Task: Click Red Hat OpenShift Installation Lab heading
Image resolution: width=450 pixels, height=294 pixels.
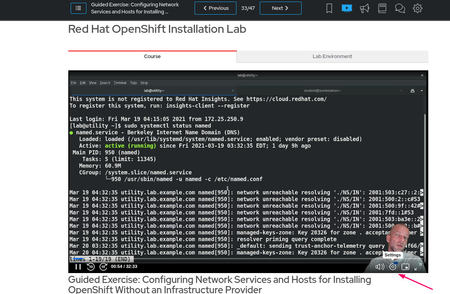Action: tap(157, 29)
